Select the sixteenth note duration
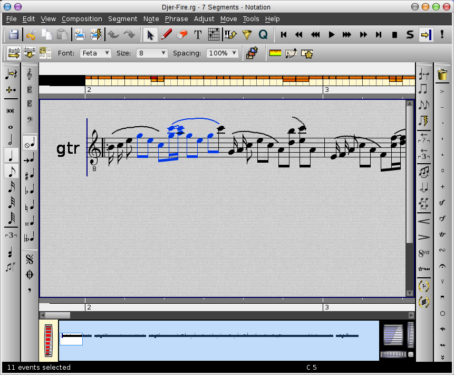 11,187
